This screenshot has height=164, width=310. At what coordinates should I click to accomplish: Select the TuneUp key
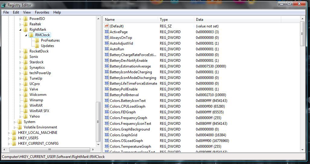tap(36, 78)
